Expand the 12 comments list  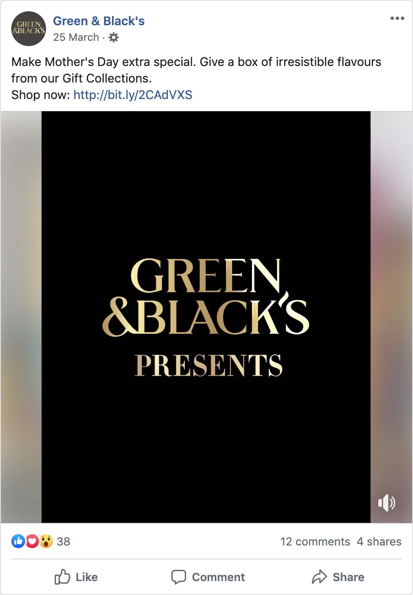click(315, 542)
